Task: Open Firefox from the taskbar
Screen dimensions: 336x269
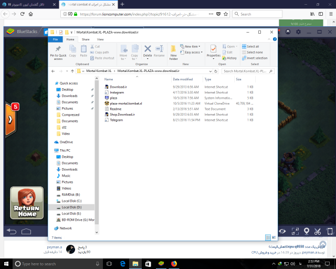Action: 174,264
